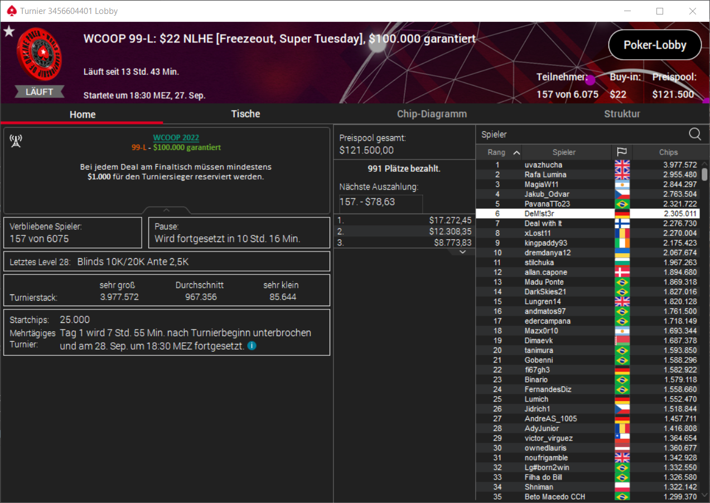Open the WCOOP 2022 link
The width and height of the screenshot is (710, 503).
pyautogui.click(x=176, y=138)
